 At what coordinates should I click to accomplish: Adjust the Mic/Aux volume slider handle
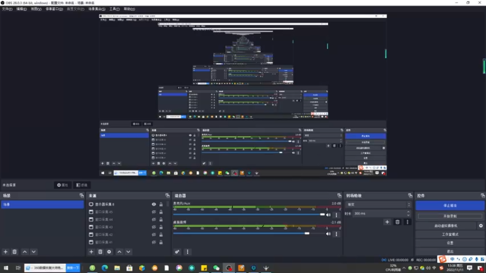click(323, 214)
